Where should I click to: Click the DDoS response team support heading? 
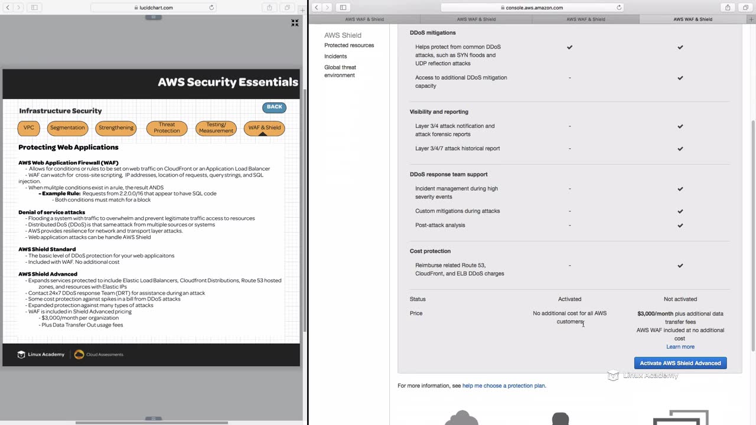(449, 175)
